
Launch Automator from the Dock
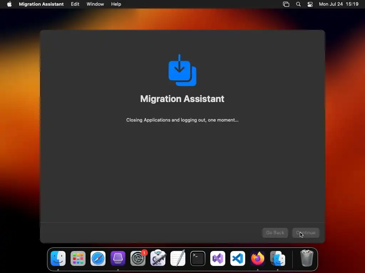point(158,258)
